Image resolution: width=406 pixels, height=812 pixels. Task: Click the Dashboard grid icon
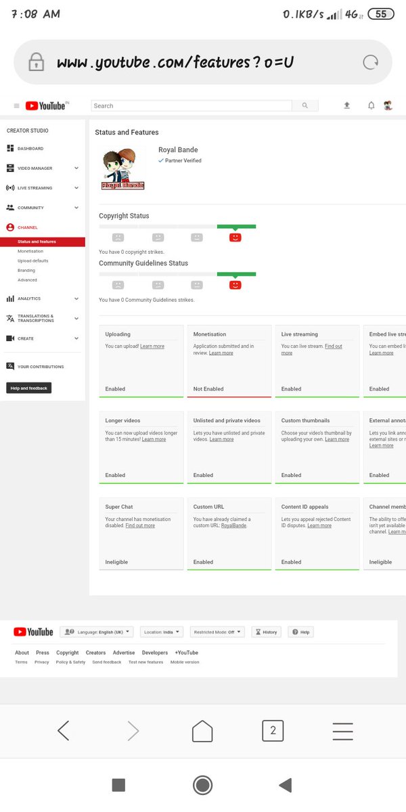tap(10, 148)
